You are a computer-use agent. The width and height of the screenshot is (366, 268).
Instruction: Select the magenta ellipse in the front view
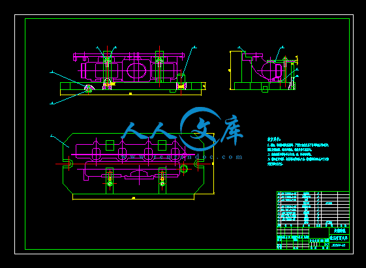[x=136, y=70]
